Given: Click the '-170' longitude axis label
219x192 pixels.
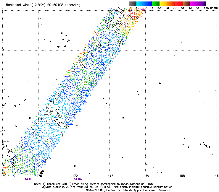Looking at the screenshot, I should [74, 176].
